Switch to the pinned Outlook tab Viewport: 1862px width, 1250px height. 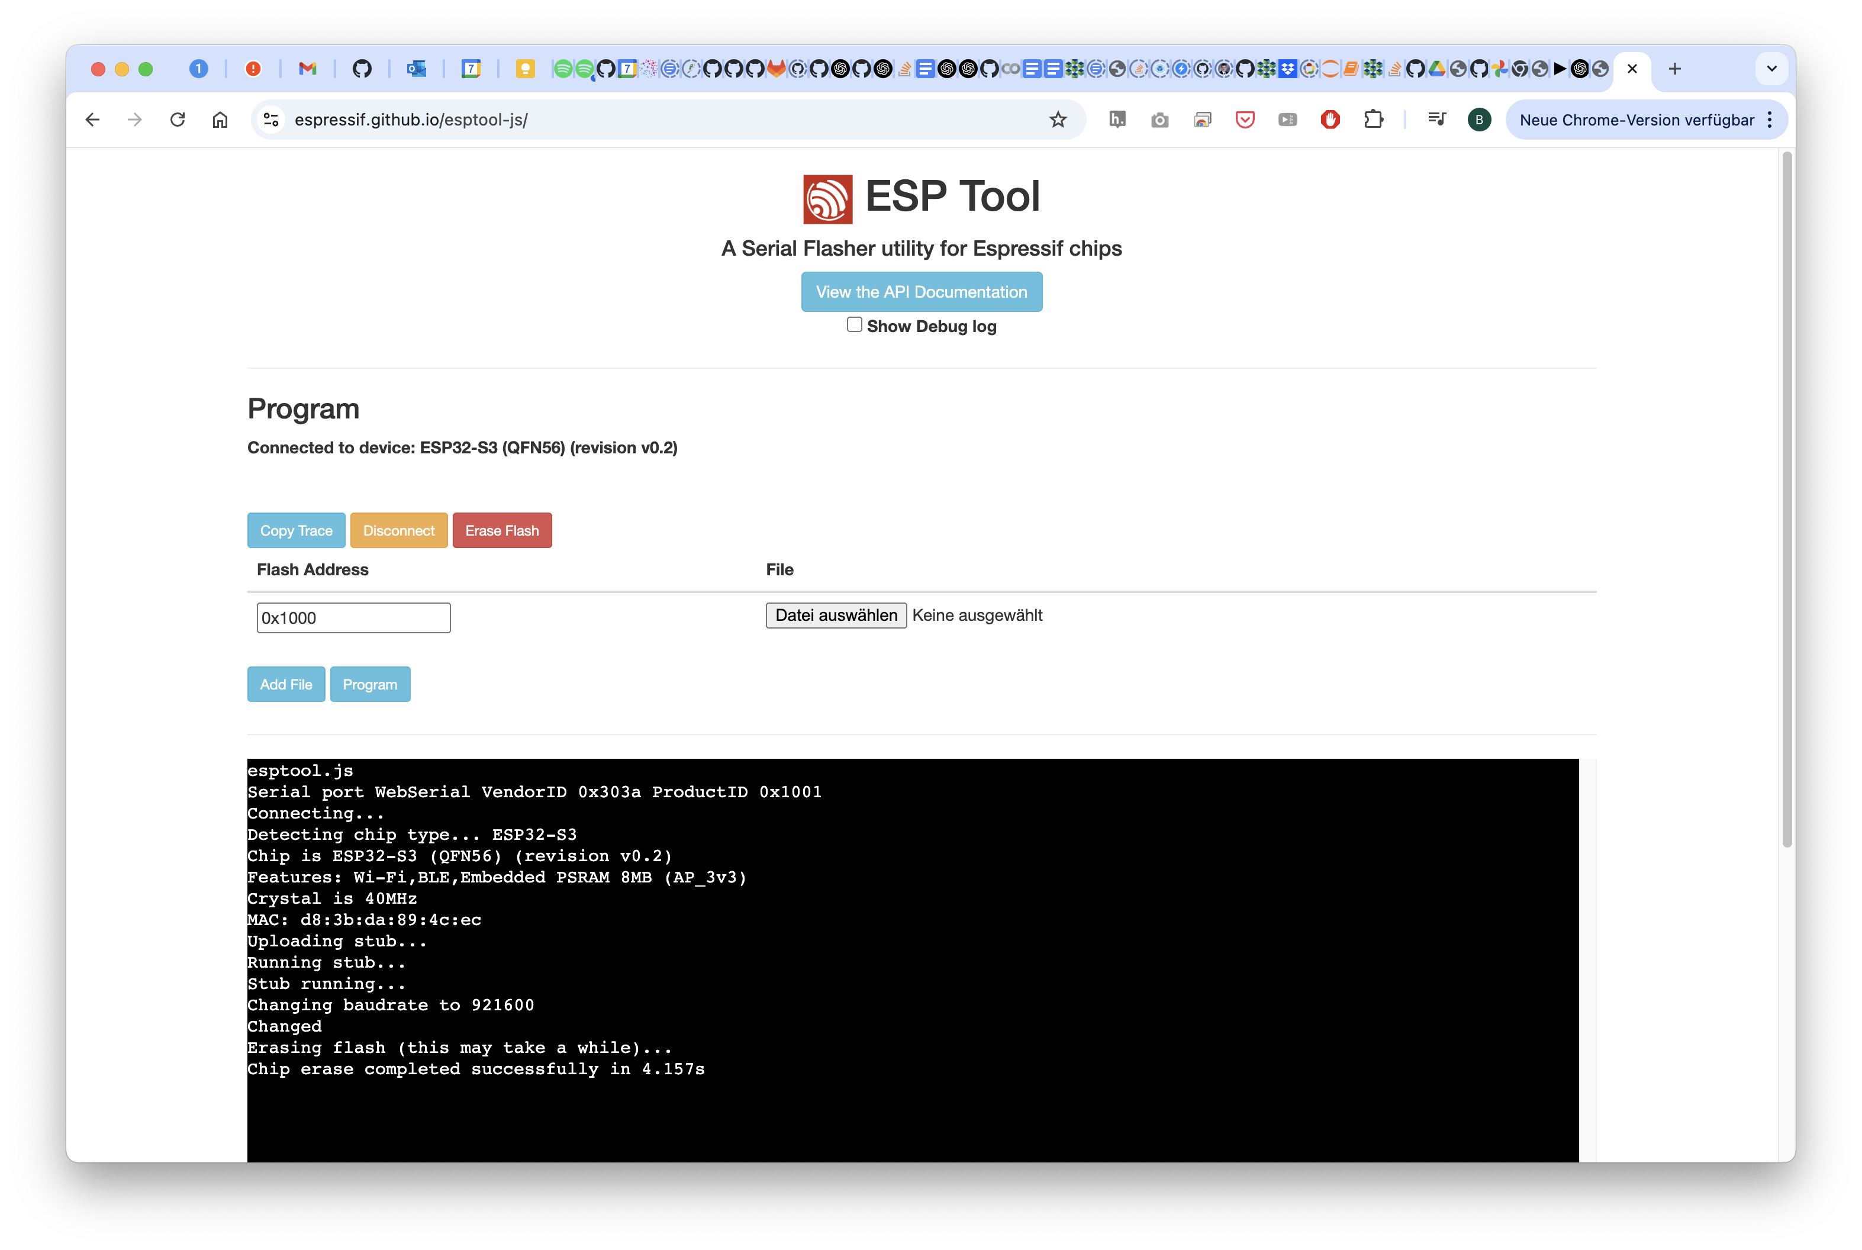pos(416,69)
